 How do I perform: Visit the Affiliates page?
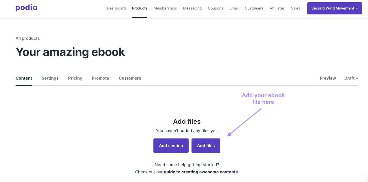coord(277,8)
